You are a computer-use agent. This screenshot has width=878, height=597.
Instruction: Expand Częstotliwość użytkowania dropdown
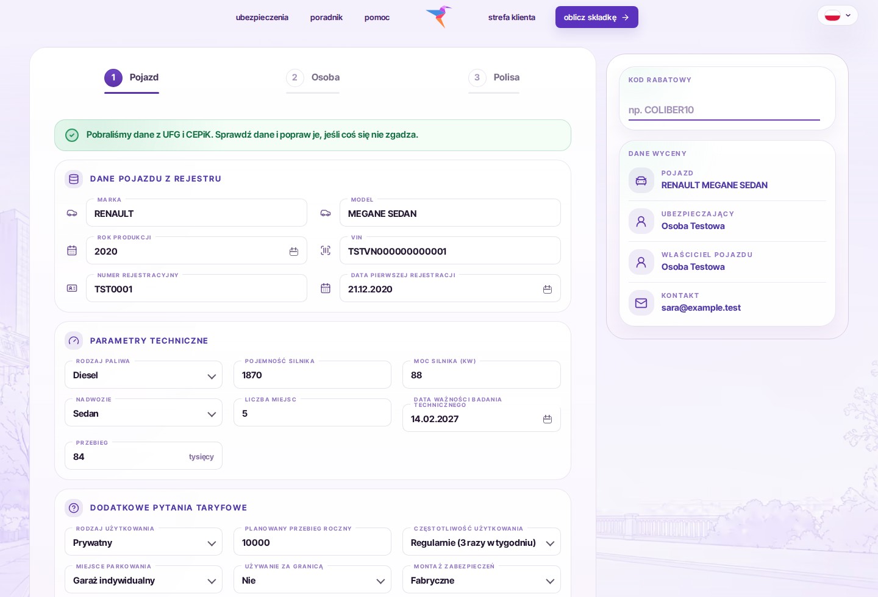[x=482, y=542]
